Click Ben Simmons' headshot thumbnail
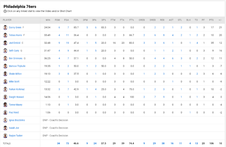The width and height of the screenshot is (226, 147). [5, 58]
